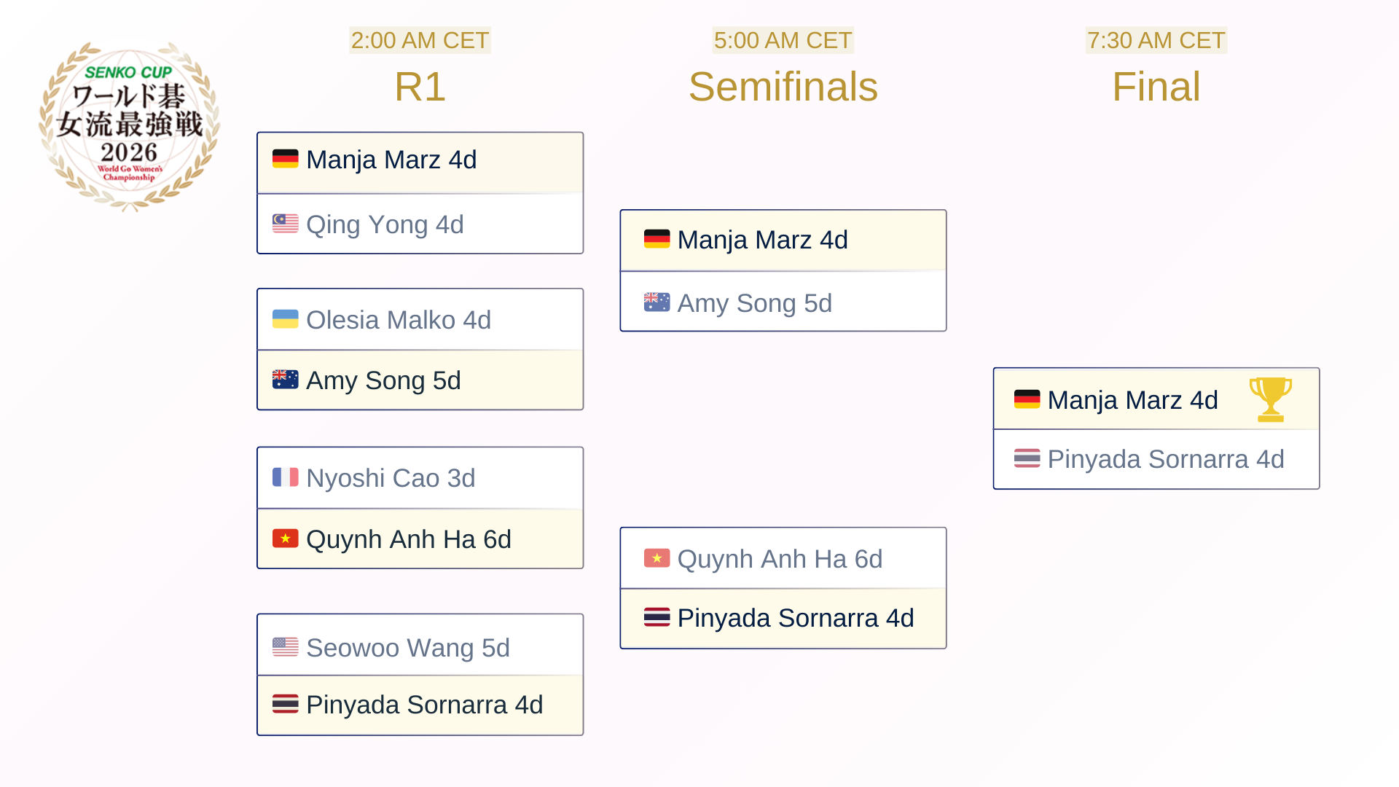The image size is (1399, 787).
Task: Select the Final round heading
Action: (x=1156, y=87)
